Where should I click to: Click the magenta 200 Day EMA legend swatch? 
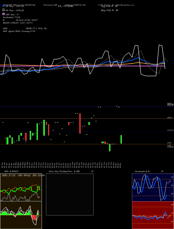3,14
